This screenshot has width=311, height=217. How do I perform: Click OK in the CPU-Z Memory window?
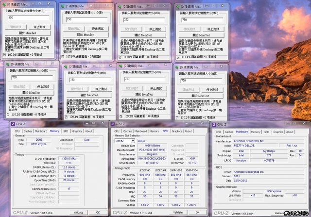click(98, 213)
